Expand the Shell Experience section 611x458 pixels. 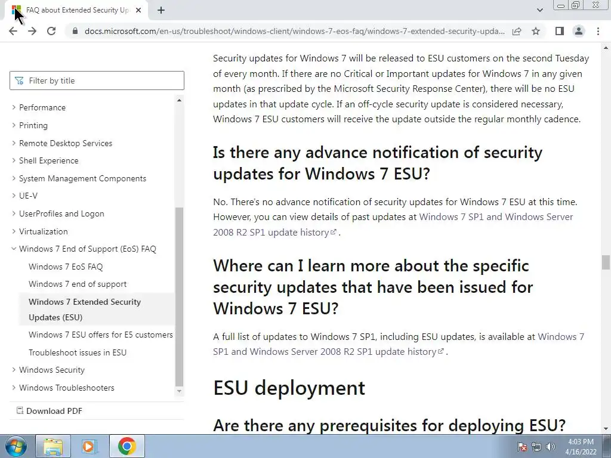45,160
